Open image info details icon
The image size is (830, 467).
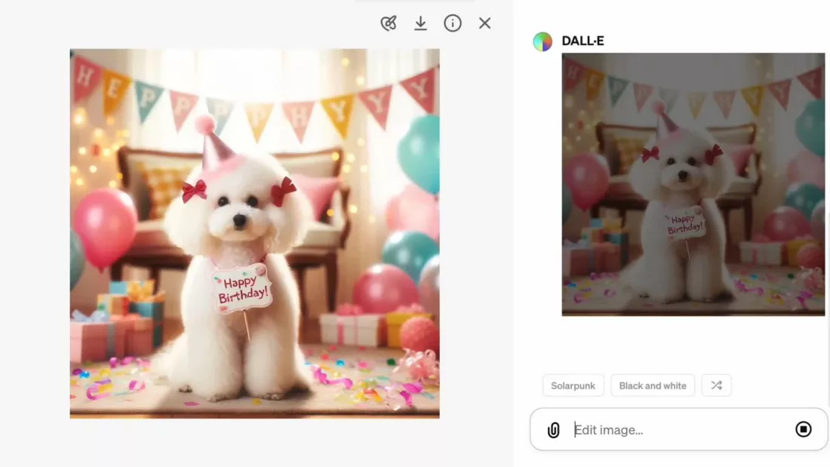click(x=453, y=23)
